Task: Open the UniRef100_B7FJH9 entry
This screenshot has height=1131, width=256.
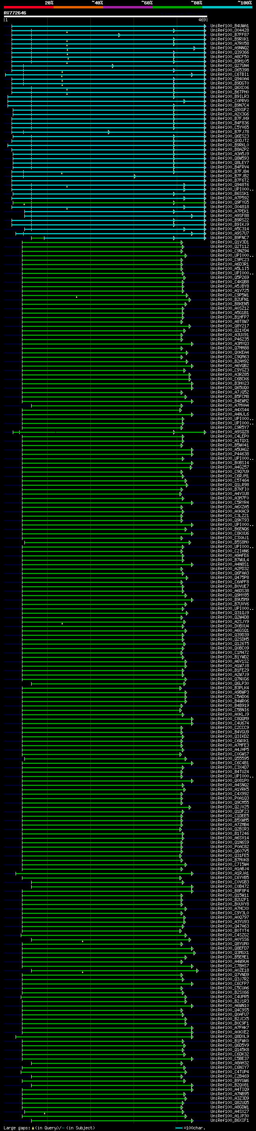Action: click(230, 118)
